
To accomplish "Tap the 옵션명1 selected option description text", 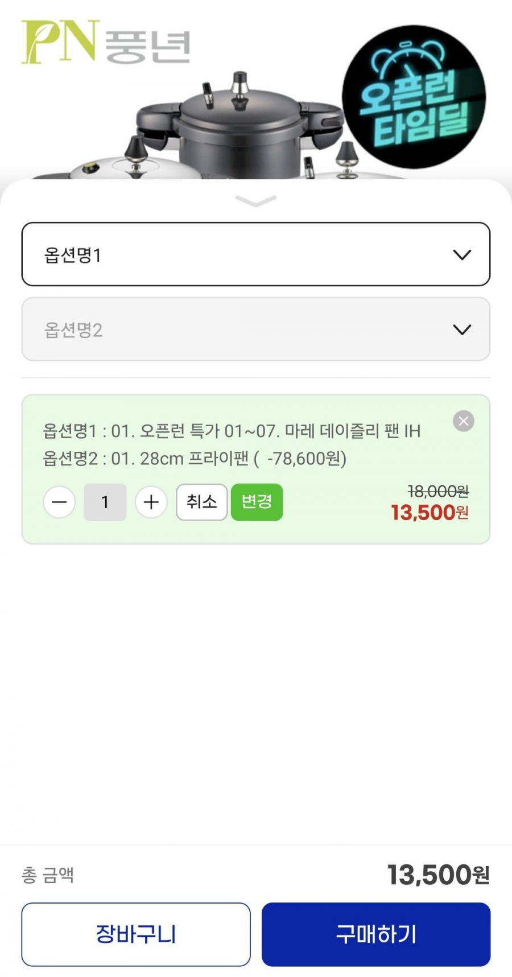I will coord(232,431).
